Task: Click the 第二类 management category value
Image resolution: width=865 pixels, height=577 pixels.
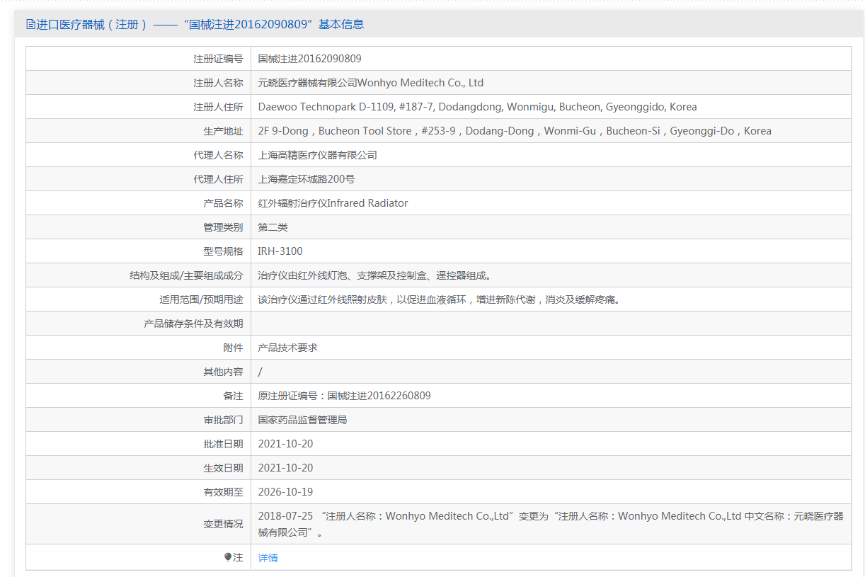Action: pos(273,227)
